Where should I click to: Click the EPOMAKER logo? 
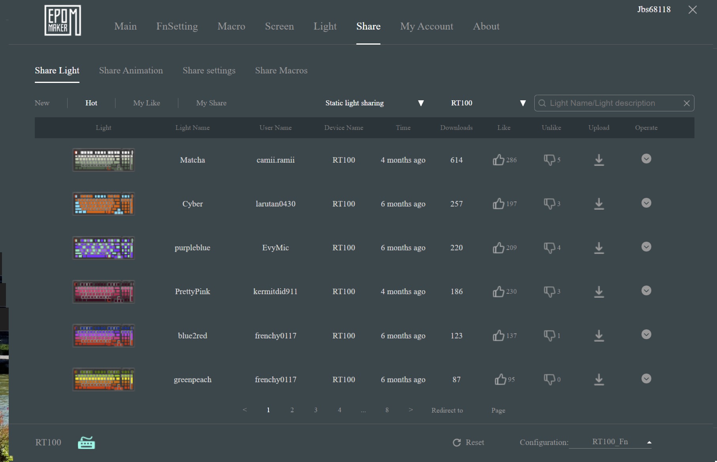point(62,21)
